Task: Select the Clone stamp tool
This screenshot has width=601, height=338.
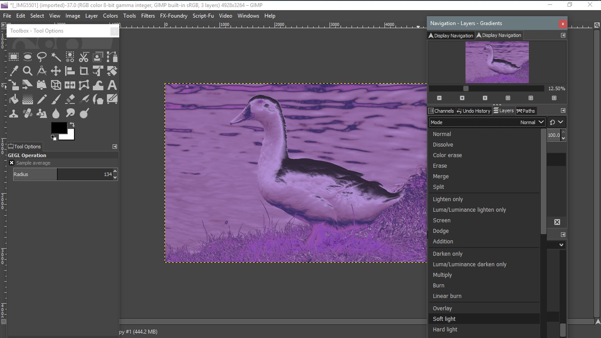Action: click(x=14, y=113)
